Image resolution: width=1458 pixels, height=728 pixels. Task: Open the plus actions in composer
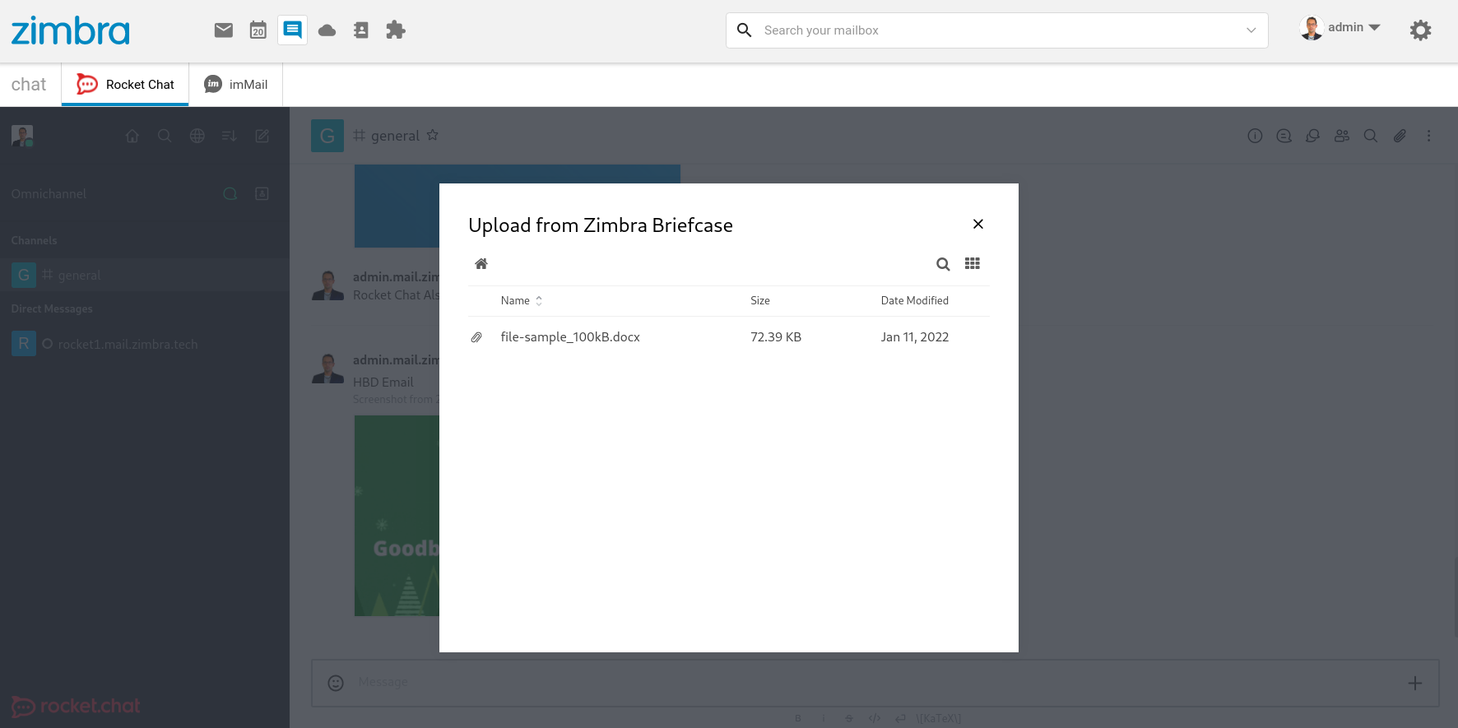(x=1415, y=683)
